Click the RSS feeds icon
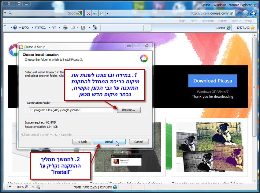This screenshot has width=260, height=193. pyautogui.click(x=83, y=28)
